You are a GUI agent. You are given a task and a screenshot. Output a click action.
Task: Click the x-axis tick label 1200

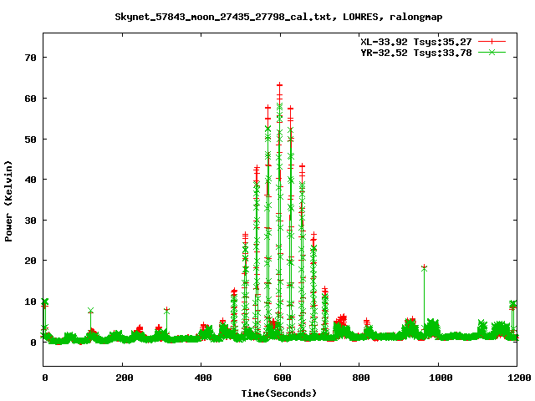pyautogui.click(x=519, y=378)
